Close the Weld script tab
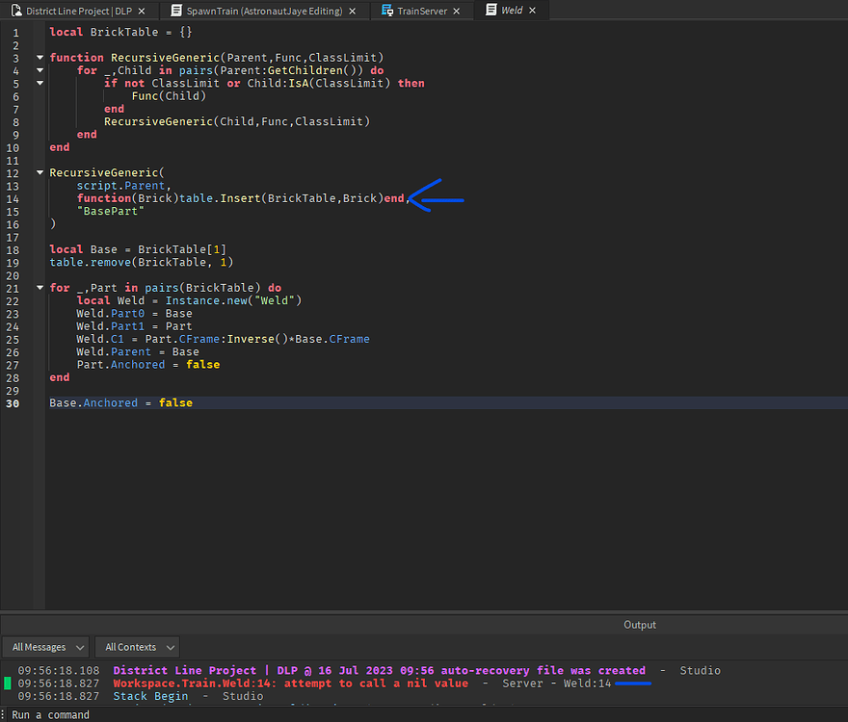The height and width of the screenshot is (722, 848). [532, 11]
